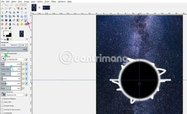
Task: Select the Flip tool
Action: 26,16
